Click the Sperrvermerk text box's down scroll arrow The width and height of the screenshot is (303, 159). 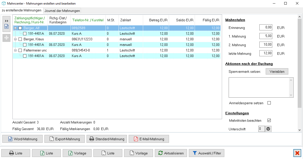point(291,95)
